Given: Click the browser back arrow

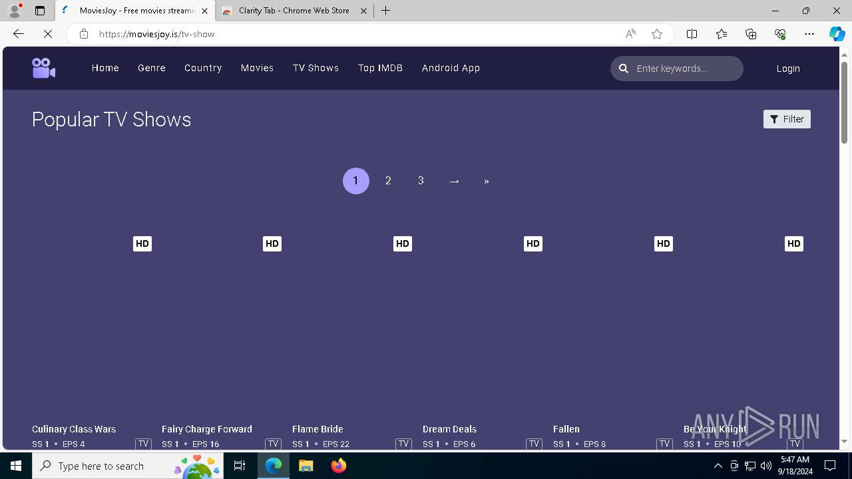Looking at the screenshot, I should point(19,34).
